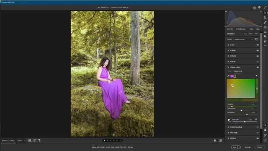Click the Apri button
The height and width of the screenshot is (151, 268).
tap(234, 147)
